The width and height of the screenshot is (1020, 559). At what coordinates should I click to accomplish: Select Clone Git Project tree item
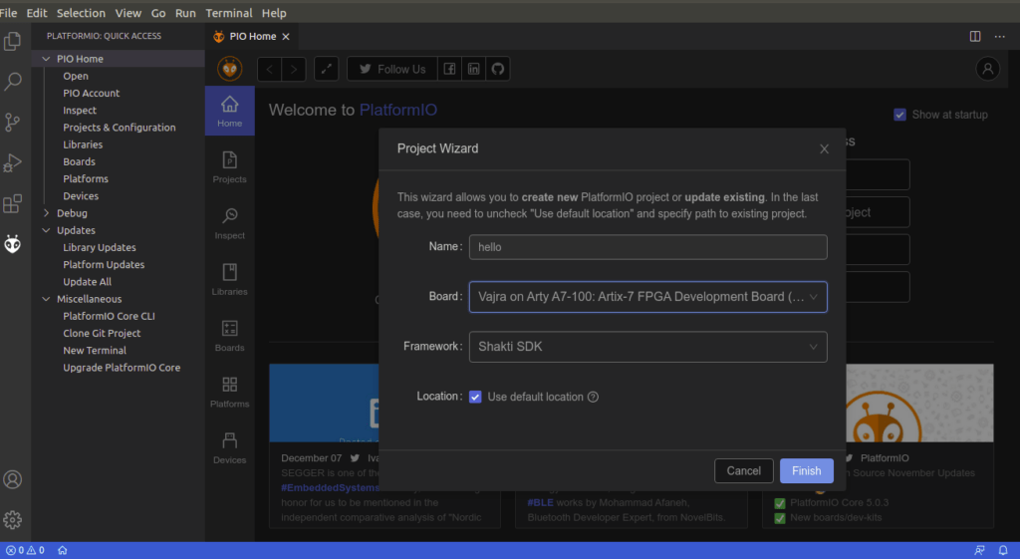click(102, 333)
